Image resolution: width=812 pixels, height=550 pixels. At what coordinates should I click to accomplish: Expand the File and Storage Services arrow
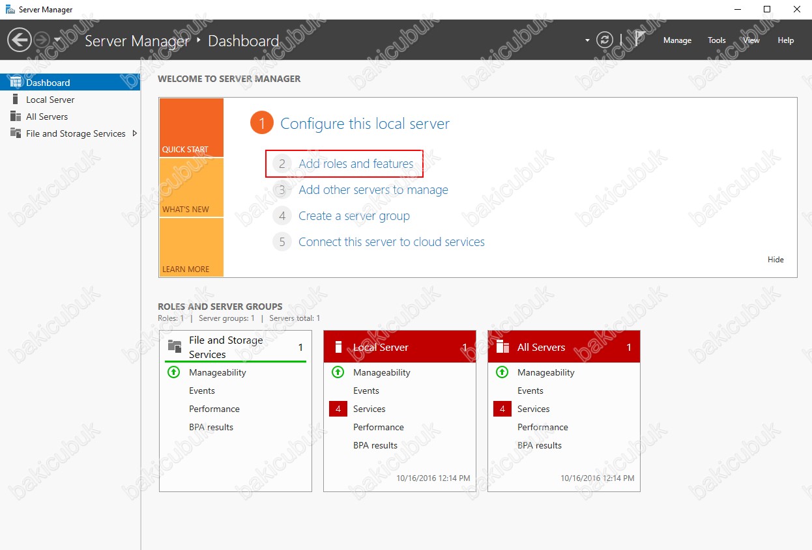pyautogui.click(x=135, y=133)
